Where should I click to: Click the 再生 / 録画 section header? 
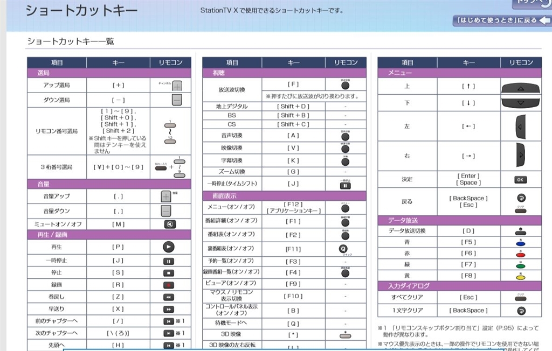click(x=109, y=235)
